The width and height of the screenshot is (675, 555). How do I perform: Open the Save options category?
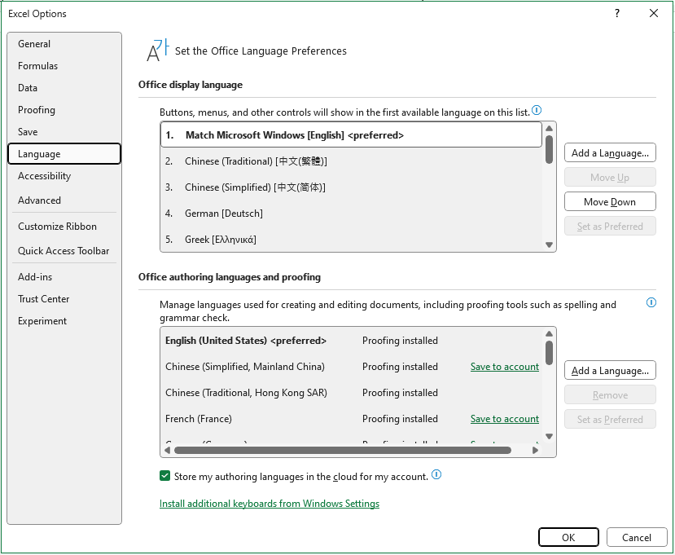pos(64,132)
